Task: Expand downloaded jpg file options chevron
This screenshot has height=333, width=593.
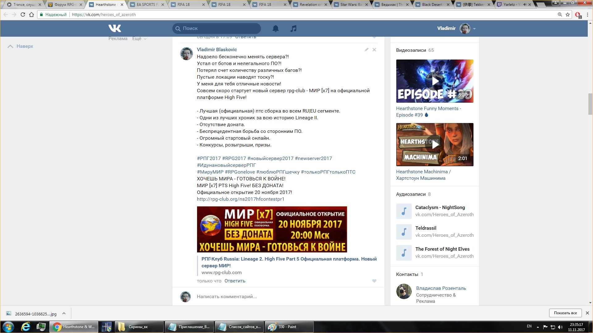Action: pyautogui.click(x=64, y=313)
